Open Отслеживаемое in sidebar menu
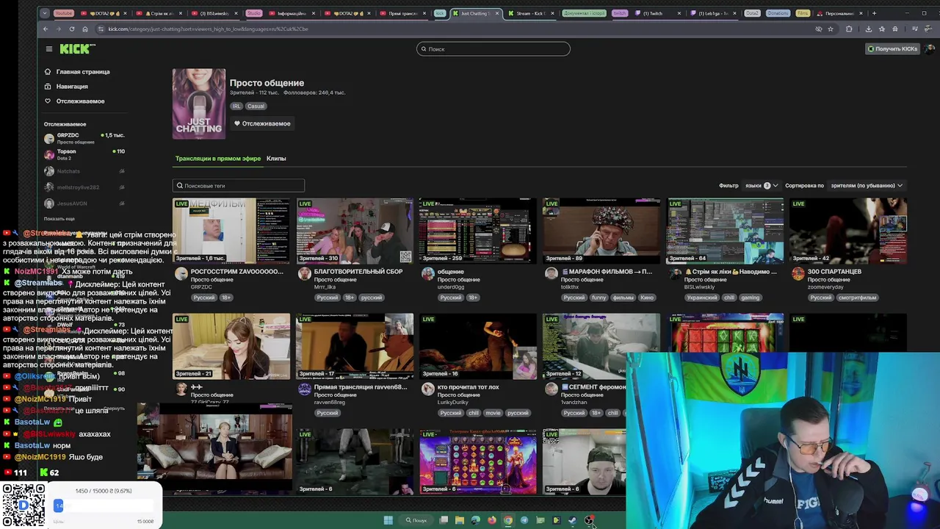Viewport: 940px width, 529px height. 75,101
